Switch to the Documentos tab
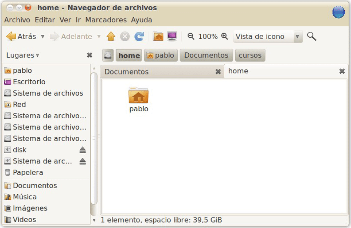The image size is (351, 228). [127, 72]
